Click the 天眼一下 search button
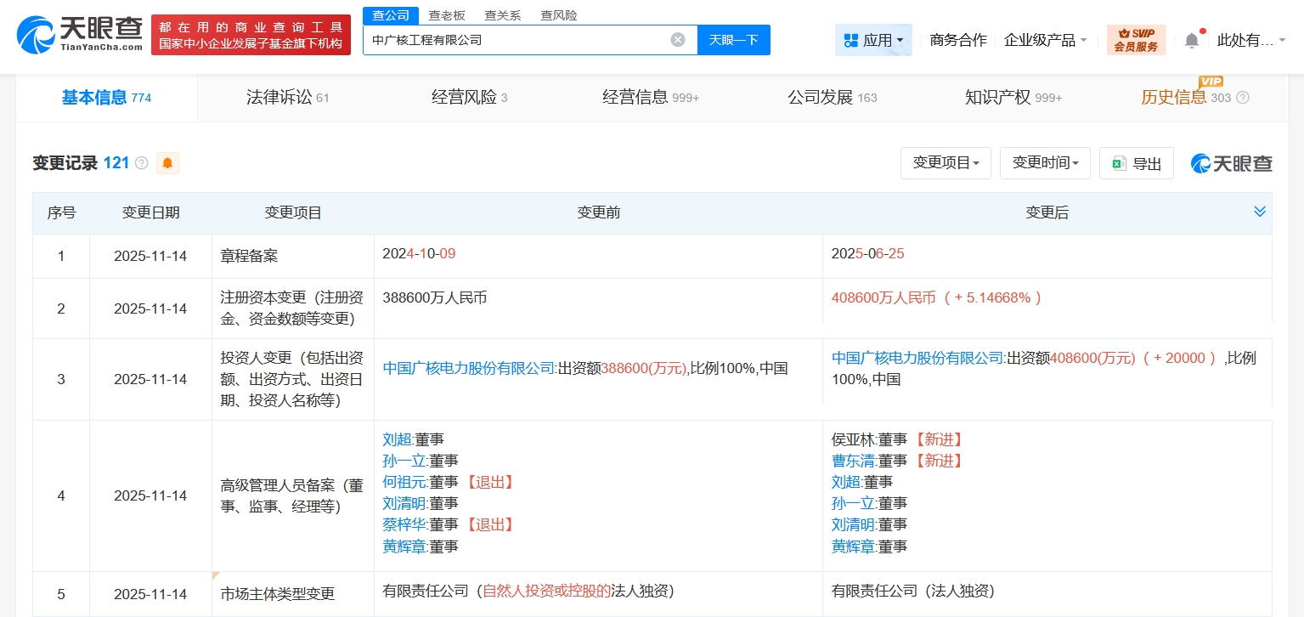Viewport: 1304px width, 617px height. 733,40
